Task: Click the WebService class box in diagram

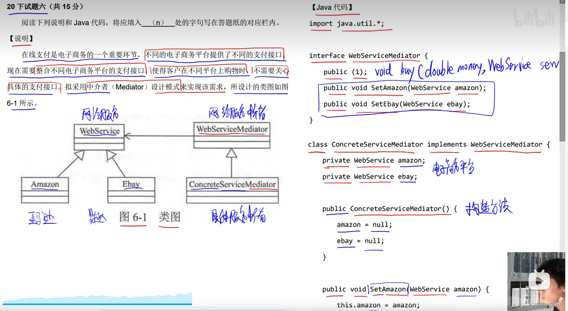Action: tap(99, 137)
